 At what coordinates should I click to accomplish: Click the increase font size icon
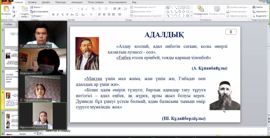point(82,9)
